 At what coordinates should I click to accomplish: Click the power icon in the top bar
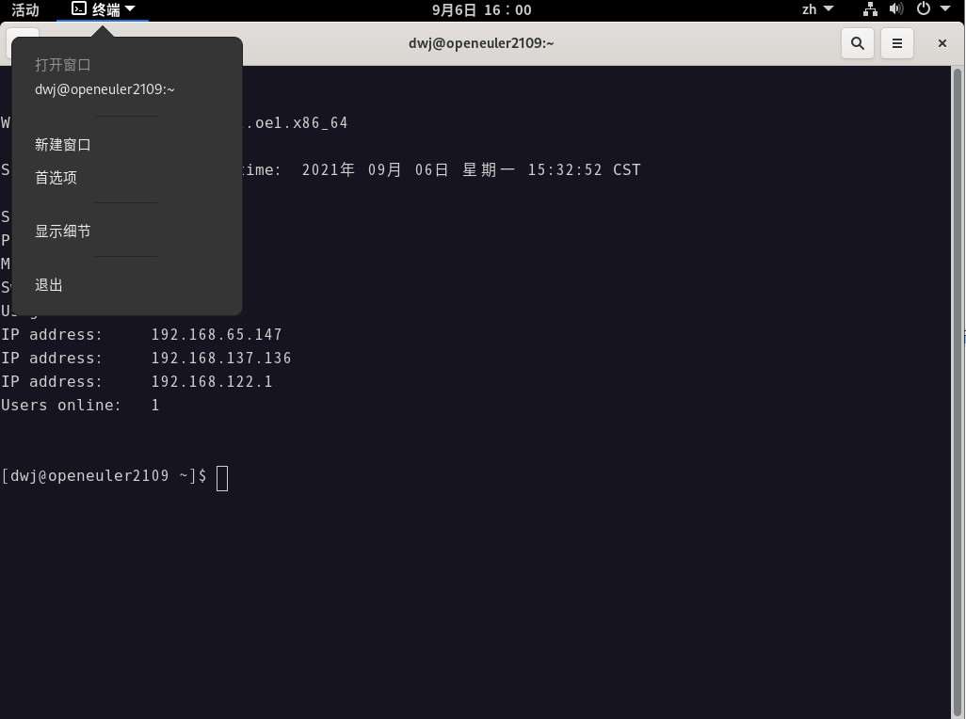click(x=923, y=9)
